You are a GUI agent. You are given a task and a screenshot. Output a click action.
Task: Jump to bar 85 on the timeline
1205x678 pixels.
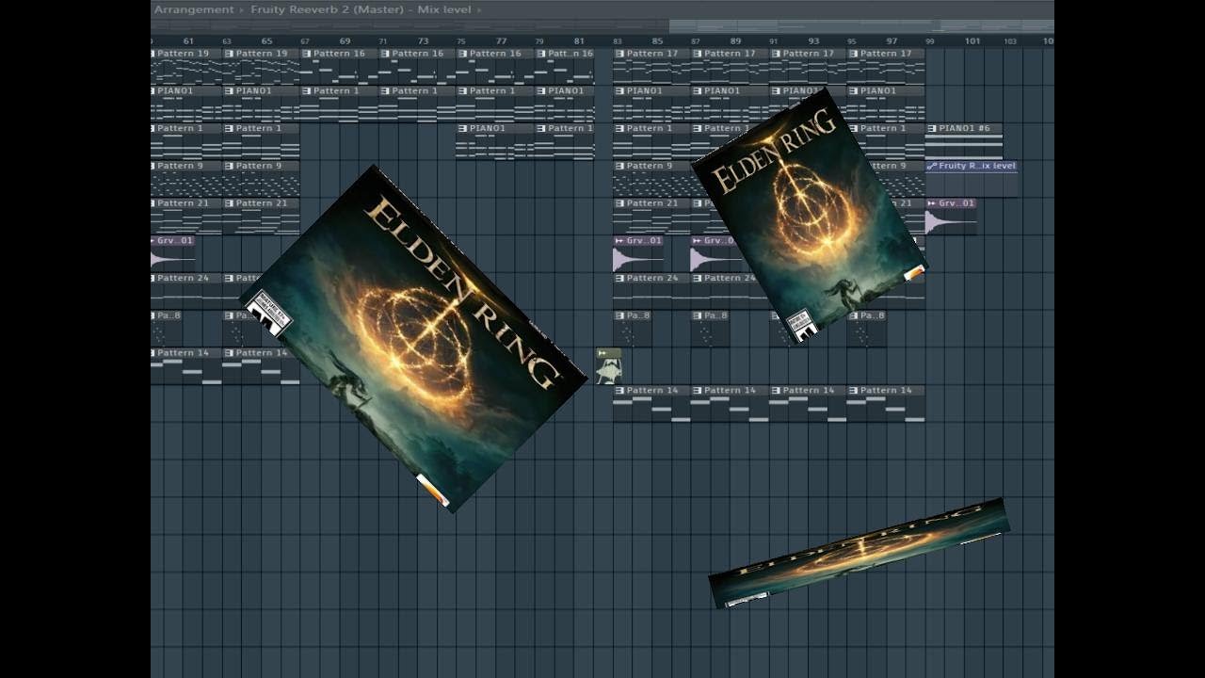pyautogui.click(x=657, y=41)
